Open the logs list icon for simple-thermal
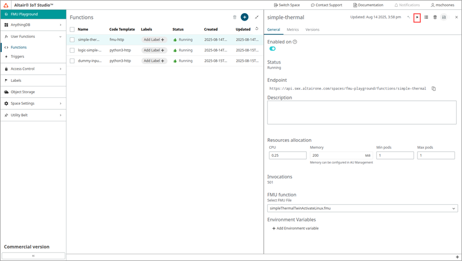Image resolution: width=462 pixels, height=261 pixels. coord(426,18)
